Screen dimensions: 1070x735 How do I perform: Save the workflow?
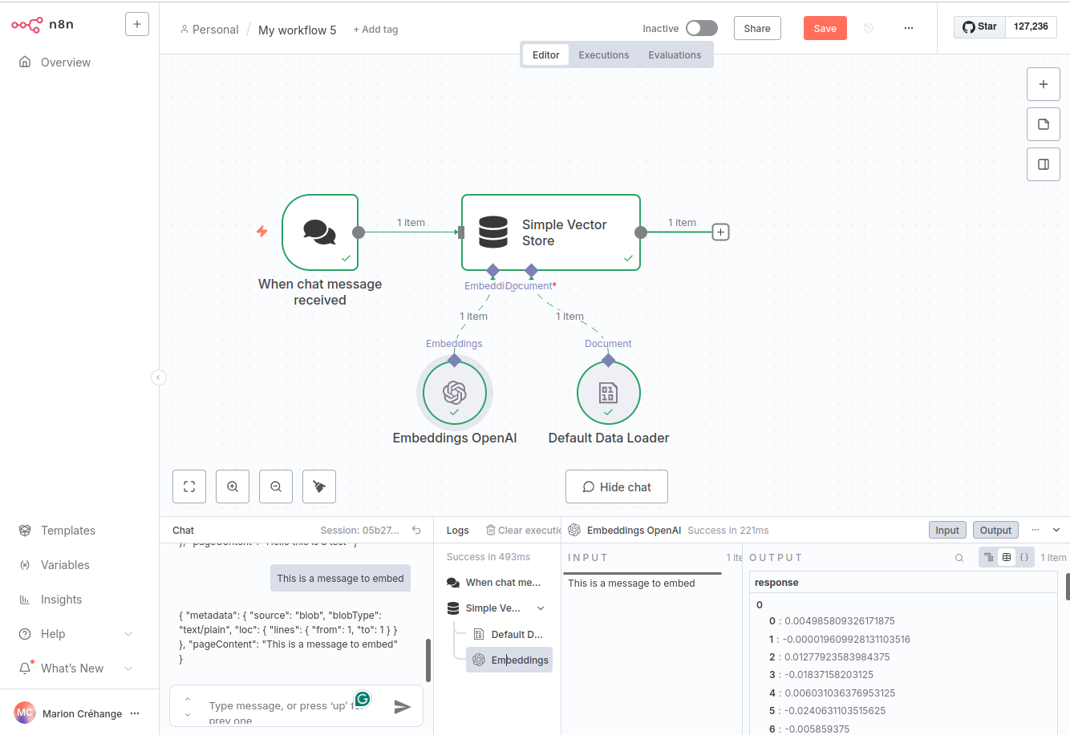pos(825,27)
